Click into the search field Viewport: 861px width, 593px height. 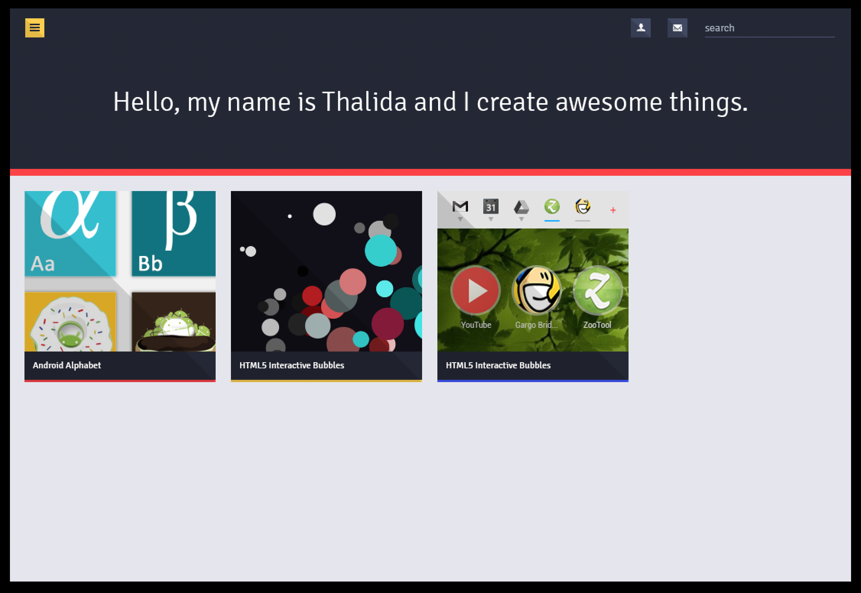(768, 28)
